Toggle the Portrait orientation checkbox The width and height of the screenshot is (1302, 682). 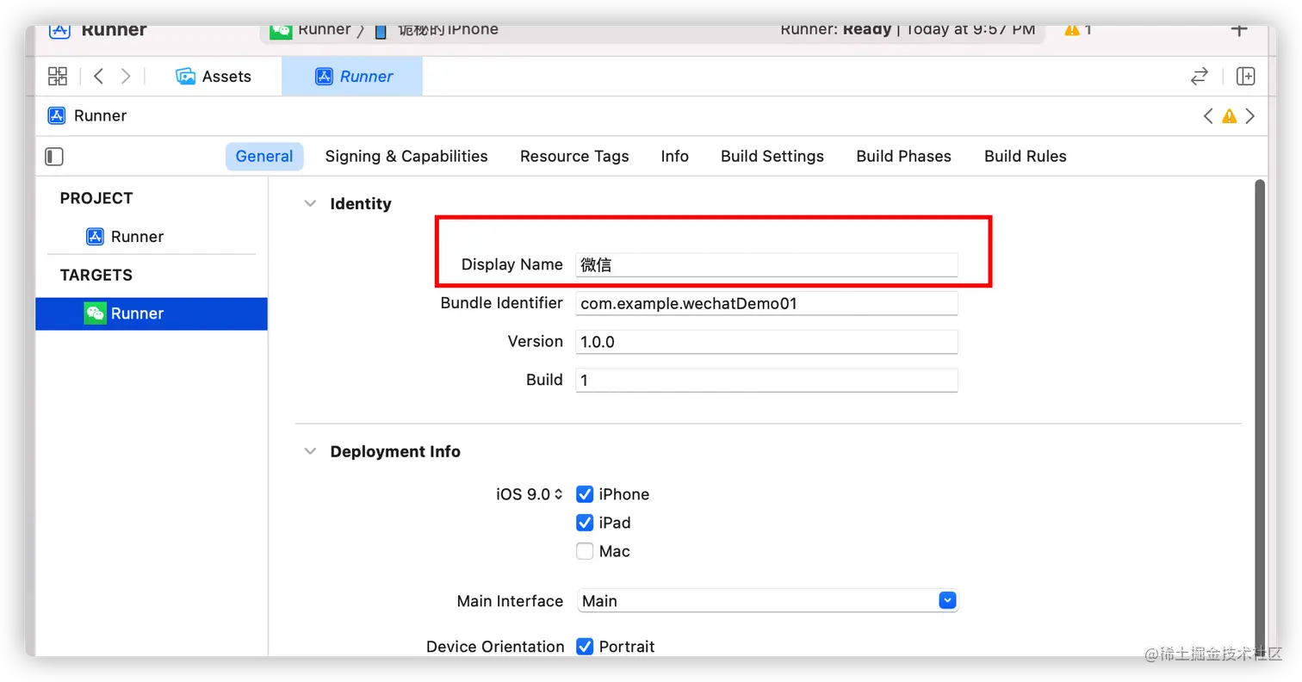coord(585,647)
